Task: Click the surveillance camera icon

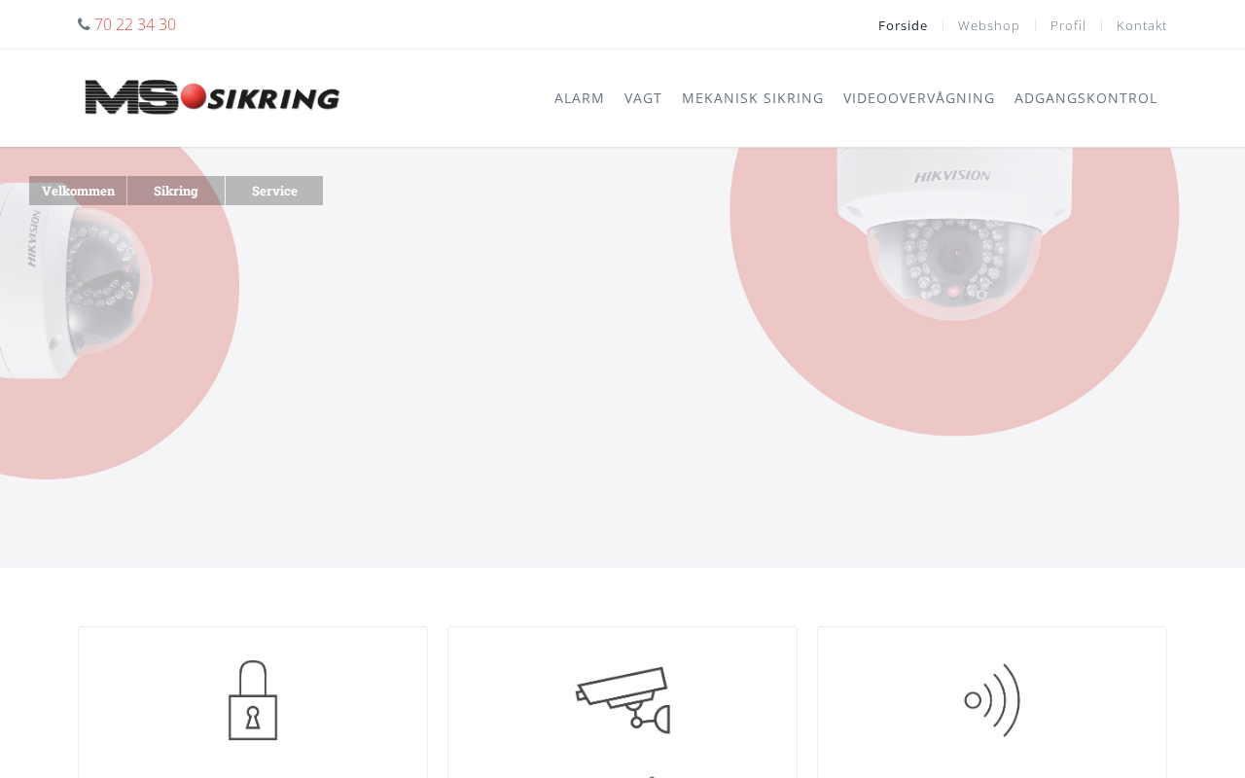Action: (x=623, y=700)
